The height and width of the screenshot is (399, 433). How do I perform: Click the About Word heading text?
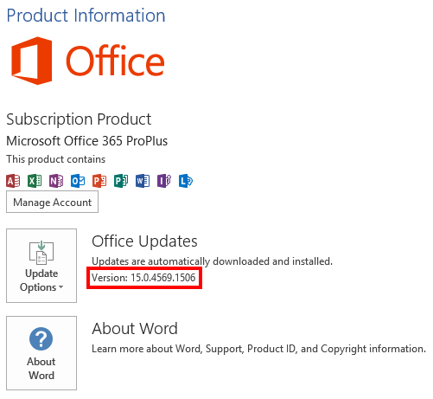(135, 329)
